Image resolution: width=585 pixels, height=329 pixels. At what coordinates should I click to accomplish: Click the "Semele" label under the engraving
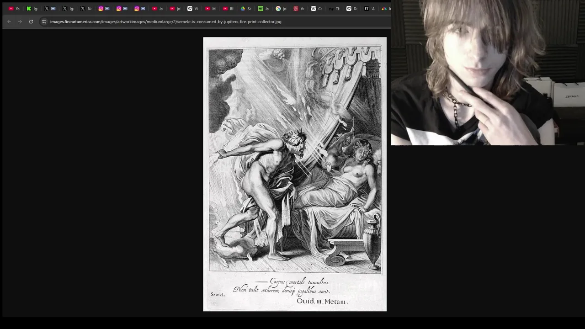(218, 295)
